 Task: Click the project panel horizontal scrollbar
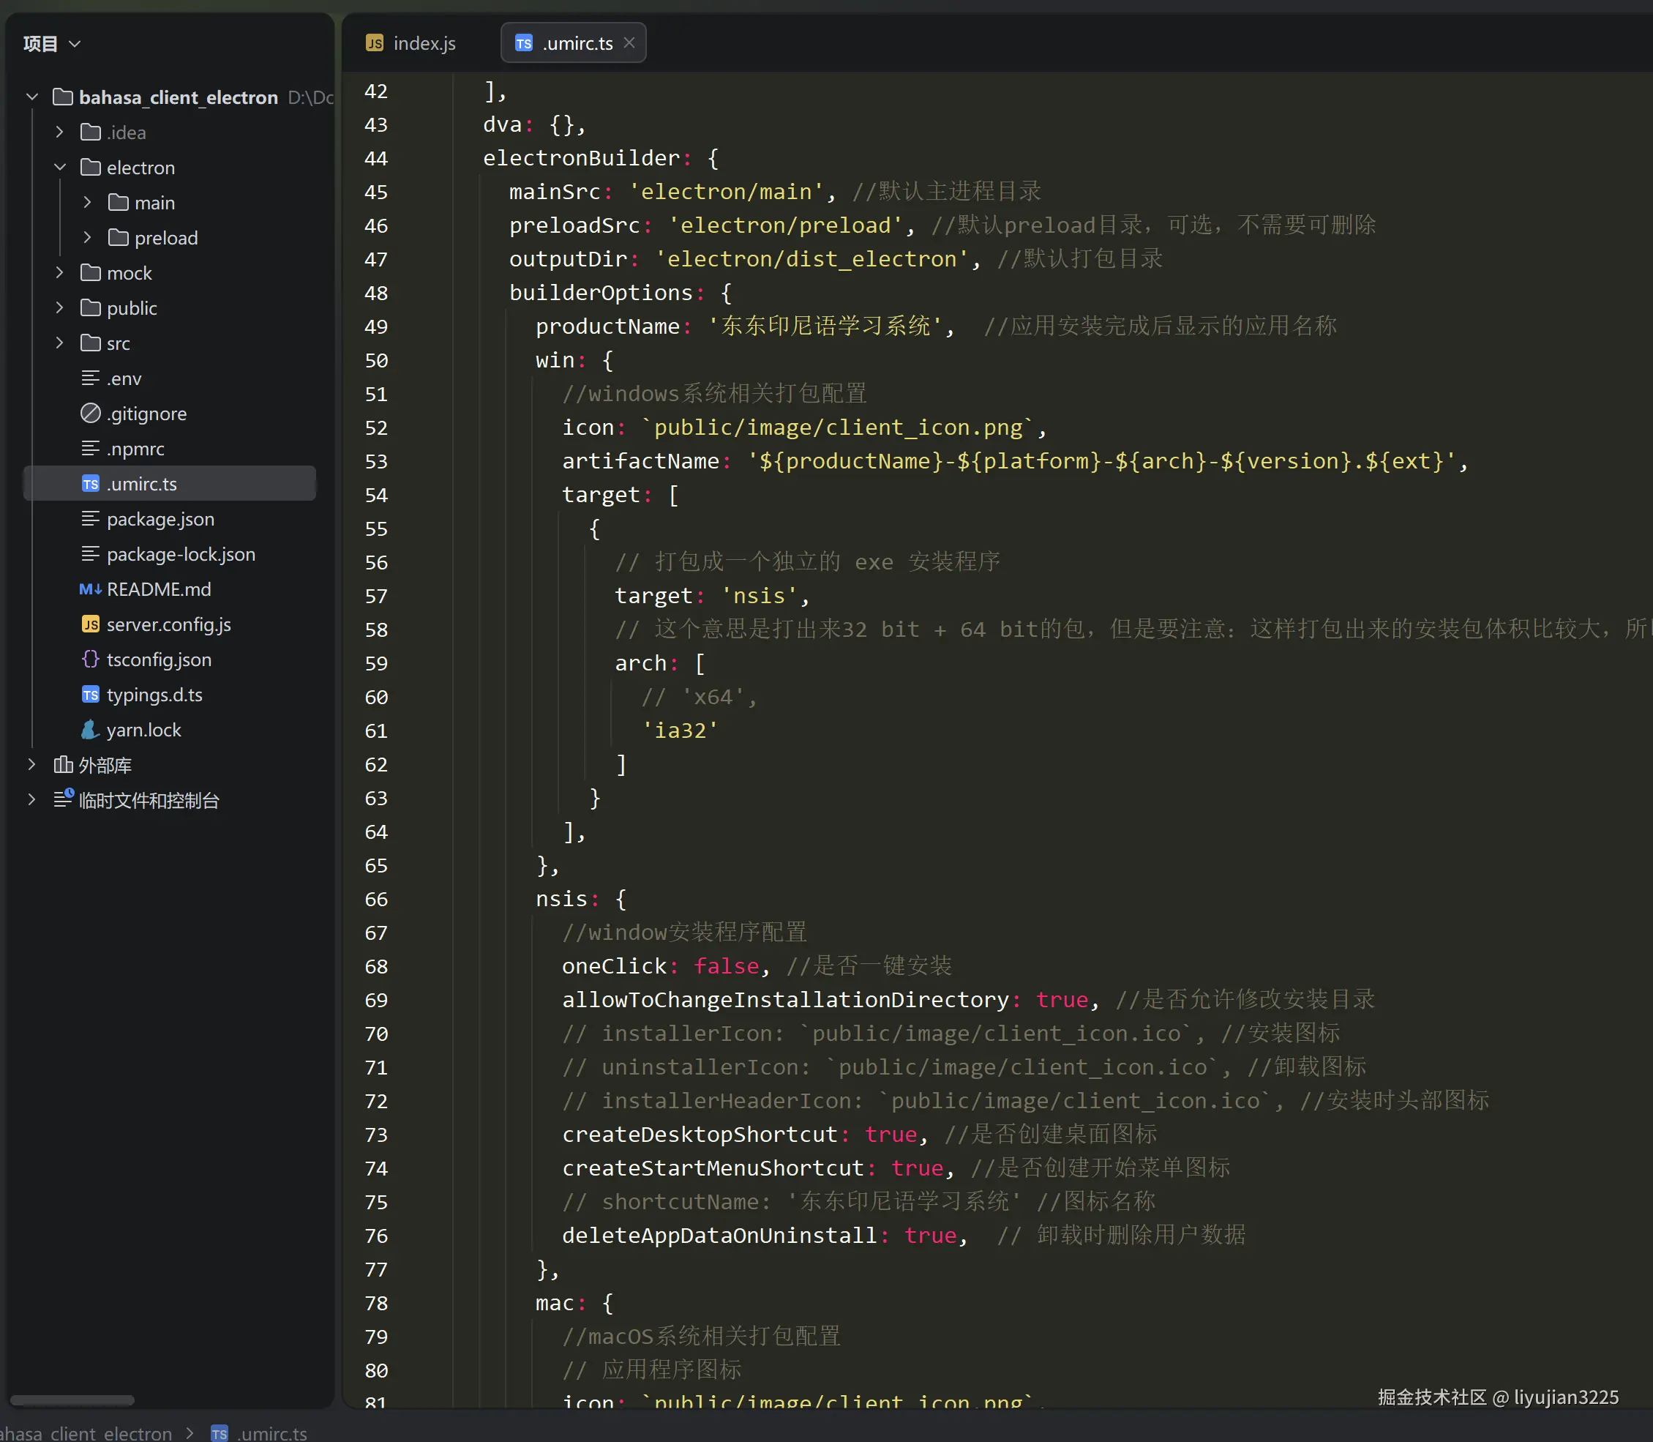[72, 1400]
